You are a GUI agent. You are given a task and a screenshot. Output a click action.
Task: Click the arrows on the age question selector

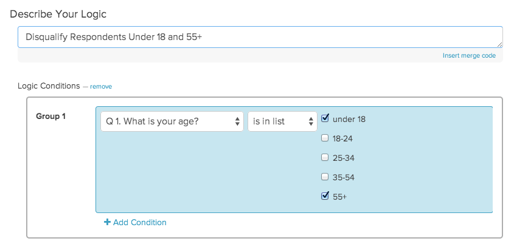(x=237, y=121)
